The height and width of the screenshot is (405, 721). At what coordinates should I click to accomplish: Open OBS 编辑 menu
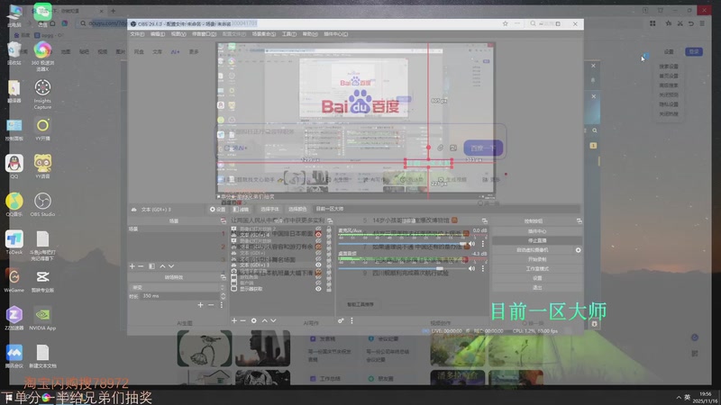point(157,34)
